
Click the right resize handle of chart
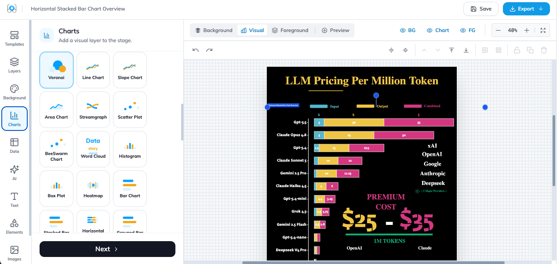485,107
